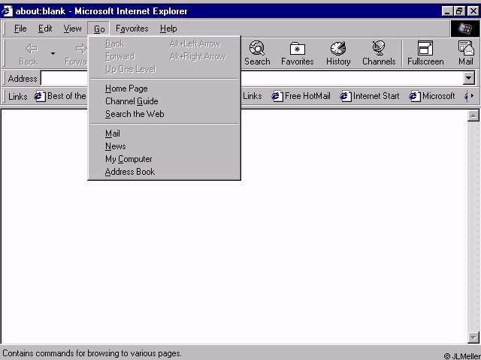
Task: Open the Edit menu
Action: pos(45,28)
